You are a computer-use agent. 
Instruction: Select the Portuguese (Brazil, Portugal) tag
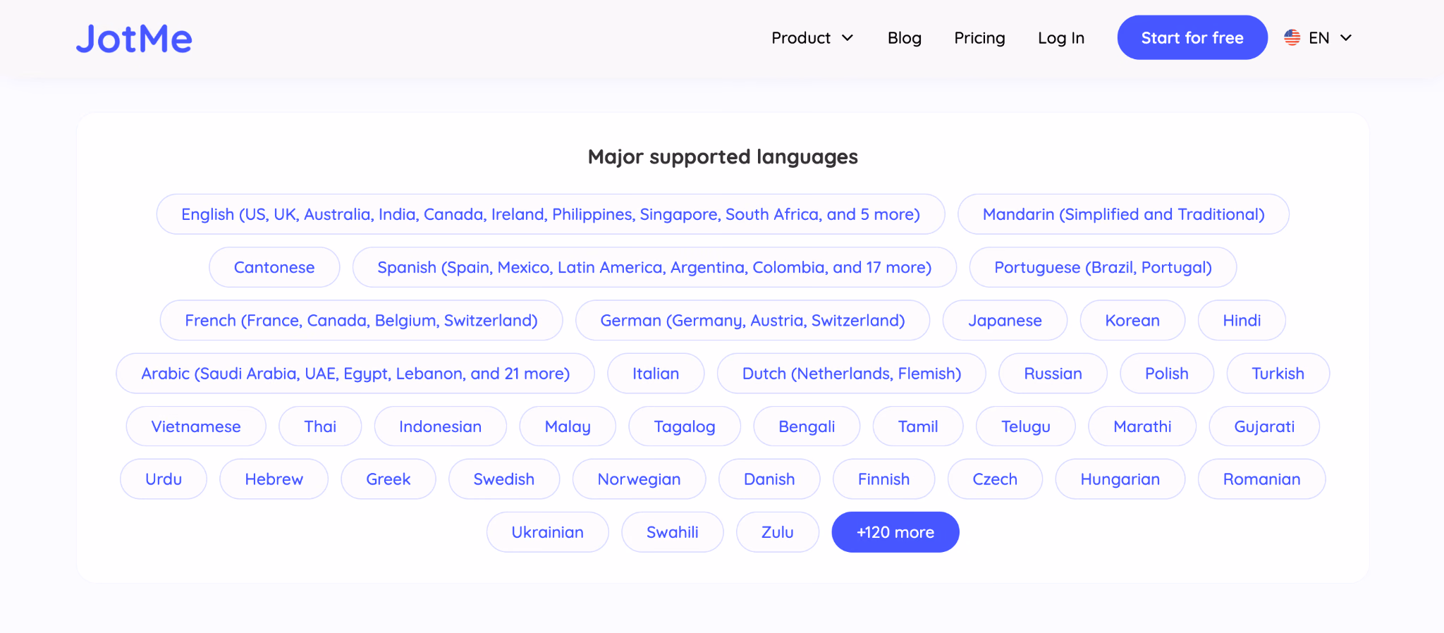click(x=1103, y=267)
